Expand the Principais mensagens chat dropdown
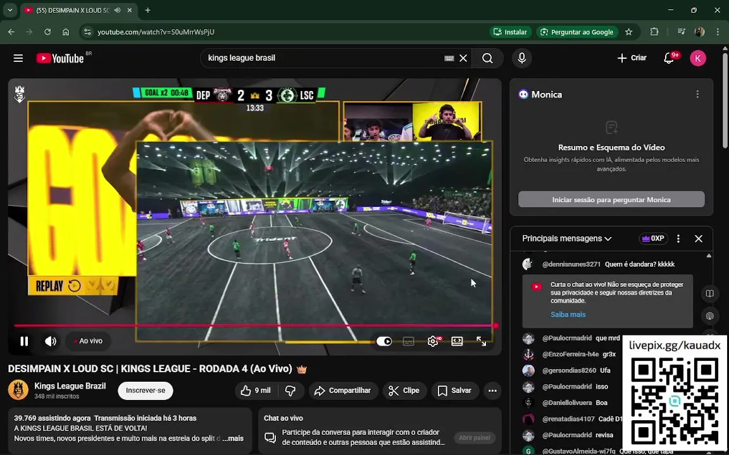The image size is (729, 455). coord(567,238)
